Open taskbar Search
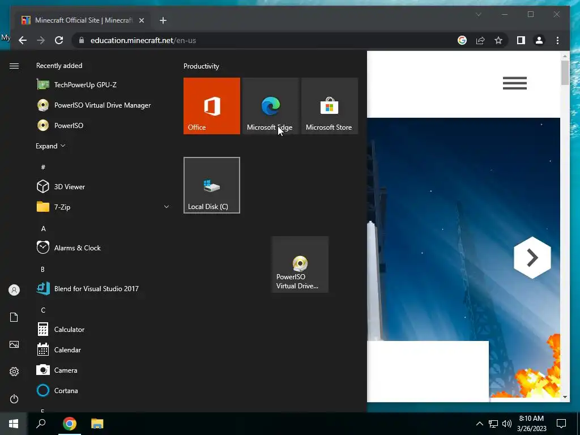Screen dimensions: 580x435 pos(41,424)
